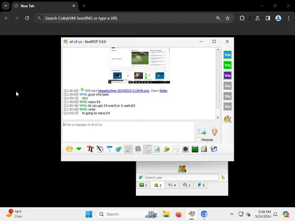Open the Windows Start menu
Image resolution: width=295 pixels, height=221 pixels.
(89, 214)
